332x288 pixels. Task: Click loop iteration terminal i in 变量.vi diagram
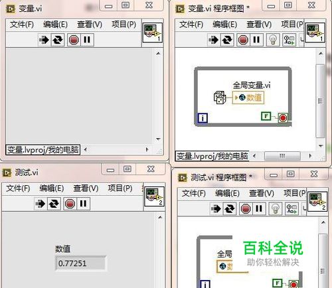[203, 118]
